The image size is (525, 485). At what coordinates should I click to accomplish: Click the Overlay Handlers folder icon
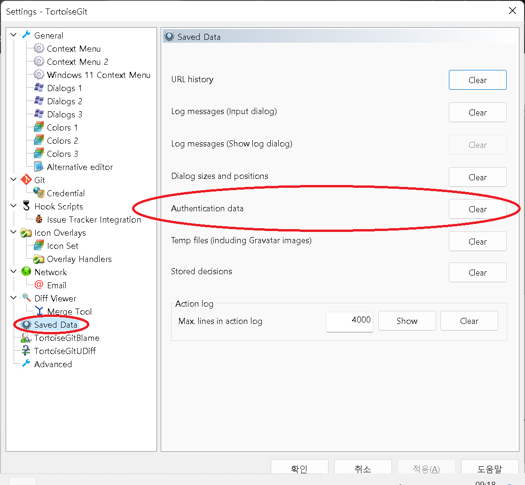[39, 259]
